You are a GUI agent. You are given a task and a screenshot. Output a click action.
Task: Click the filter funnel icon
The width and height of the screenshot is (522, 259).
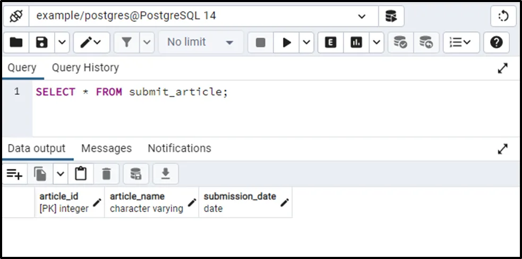126,42
